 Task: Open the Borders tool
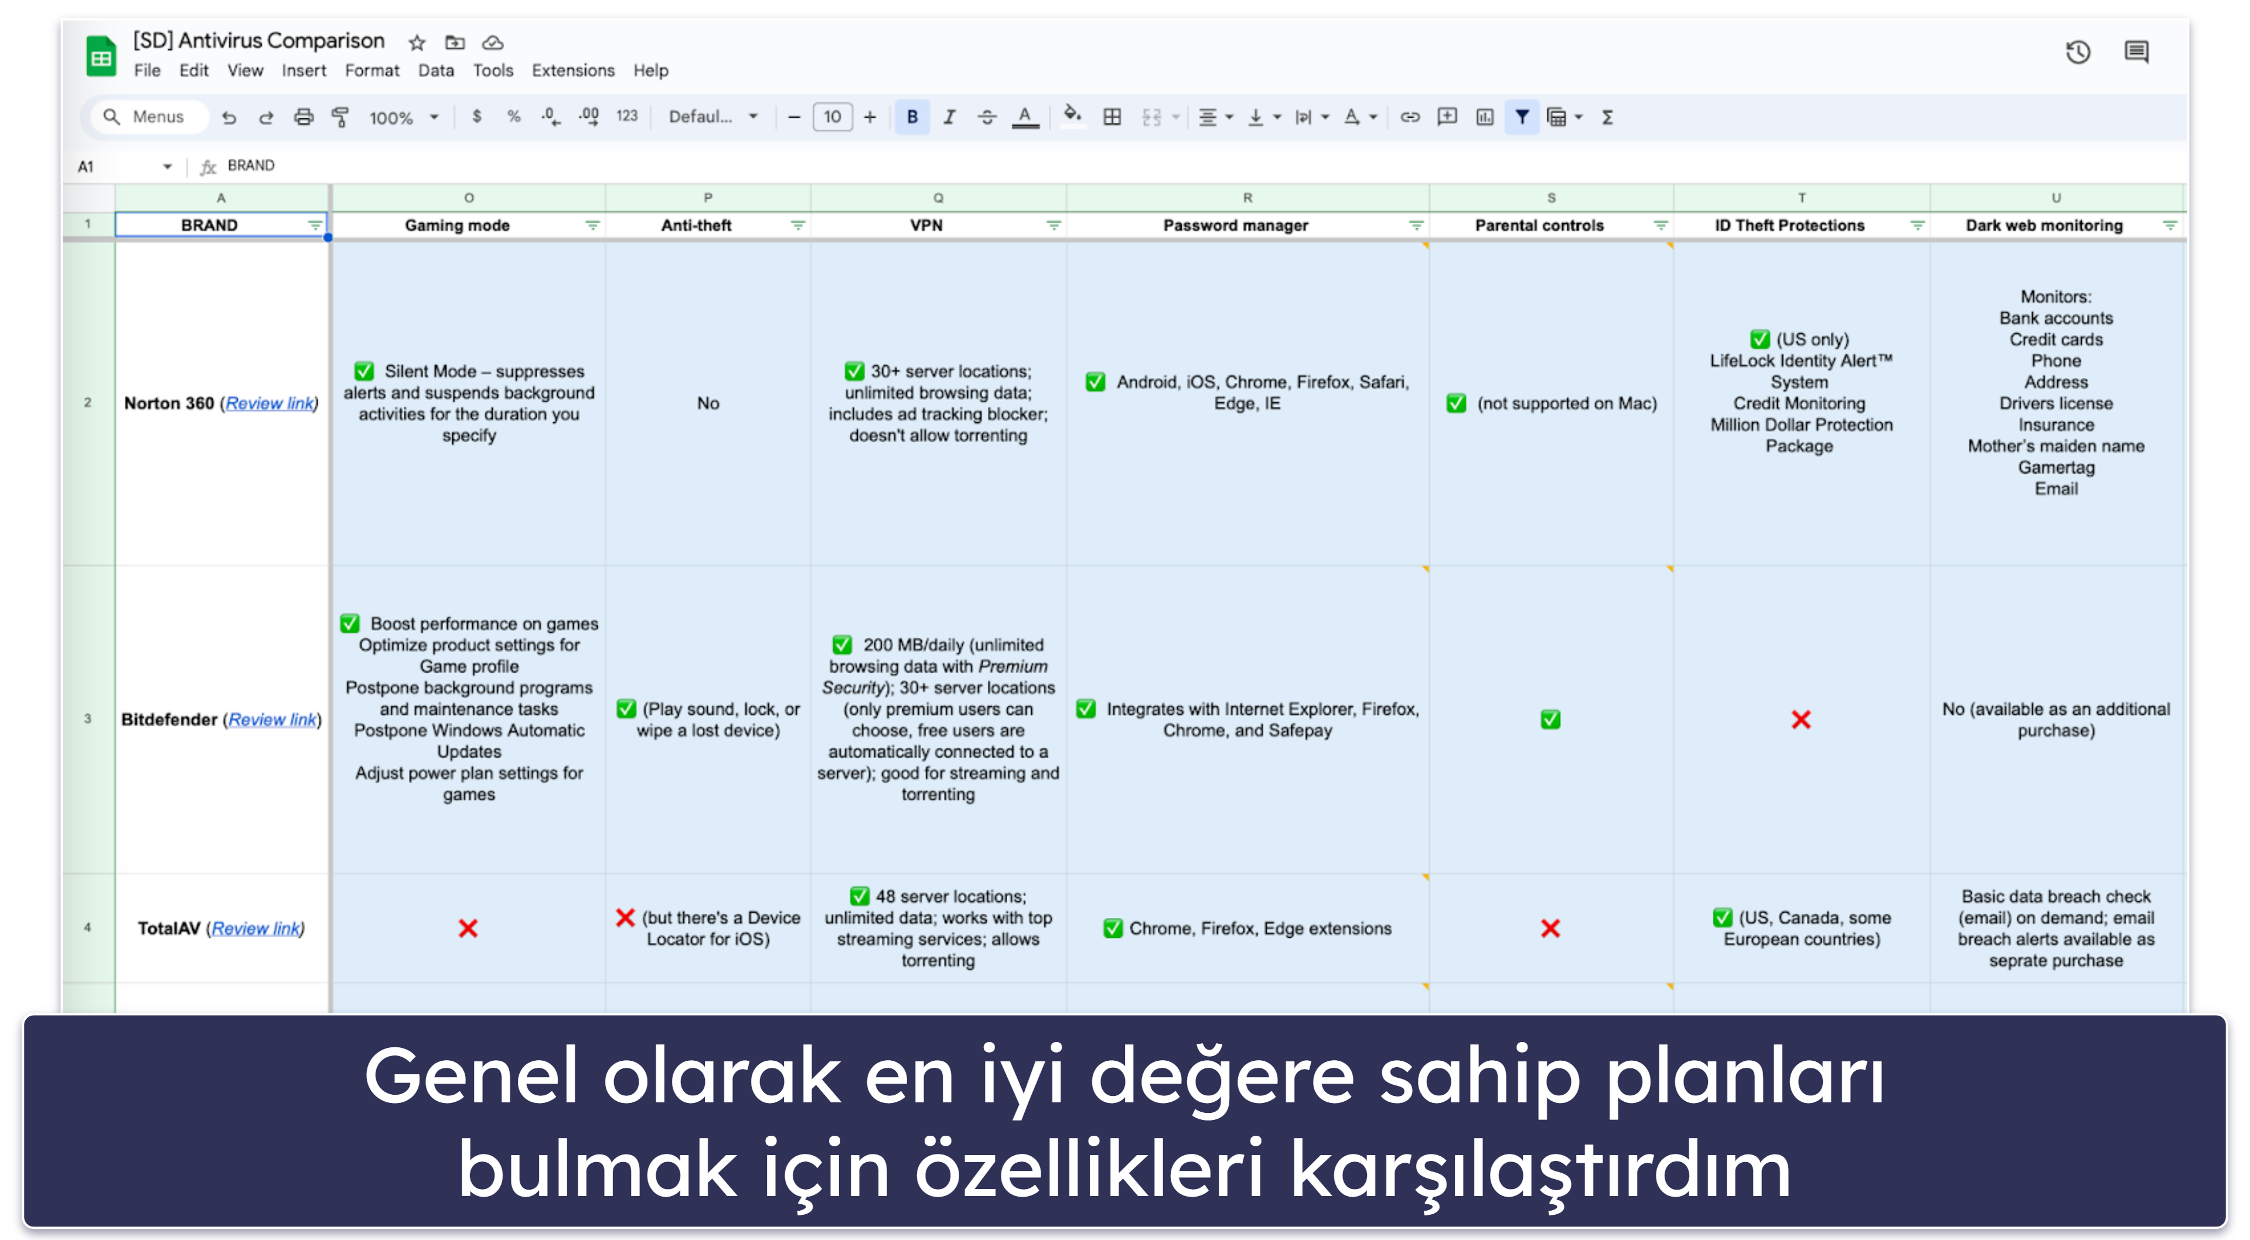[x=1112, y=117]
